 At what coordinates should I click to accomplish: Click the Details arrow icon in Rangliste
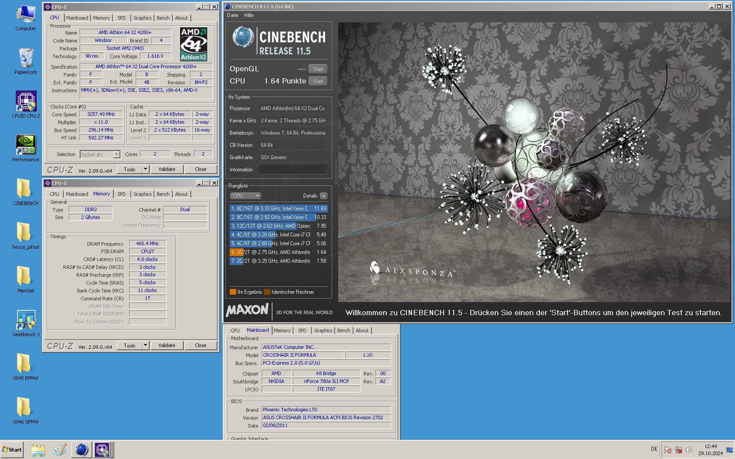click(323, 196)
